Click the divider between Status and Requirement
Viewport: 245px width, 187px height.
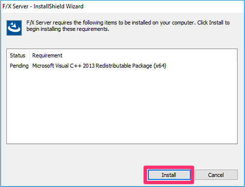coord(29,55)
